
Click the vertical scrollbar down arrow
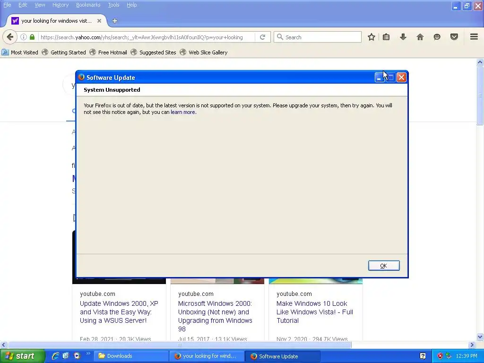pos(480,337)
